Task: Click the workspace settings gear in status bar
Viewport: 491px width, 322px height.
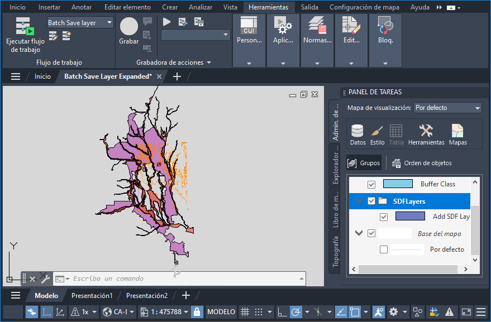Action: [x=393, y=311]
